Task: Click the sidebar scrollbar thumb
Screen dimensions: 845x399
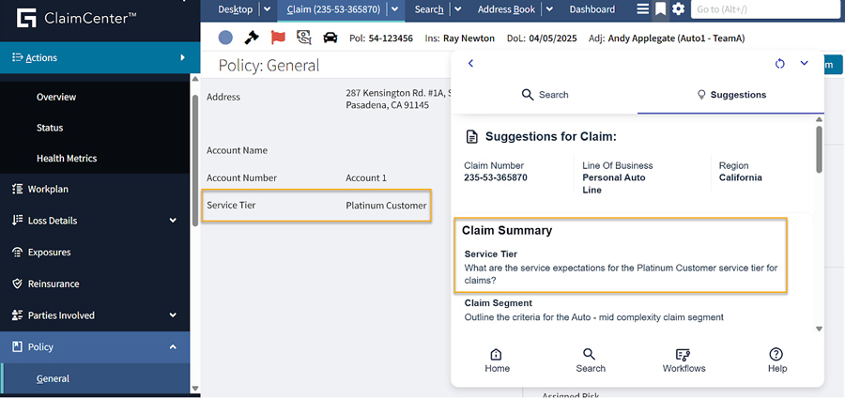Action: coord(195,160)
